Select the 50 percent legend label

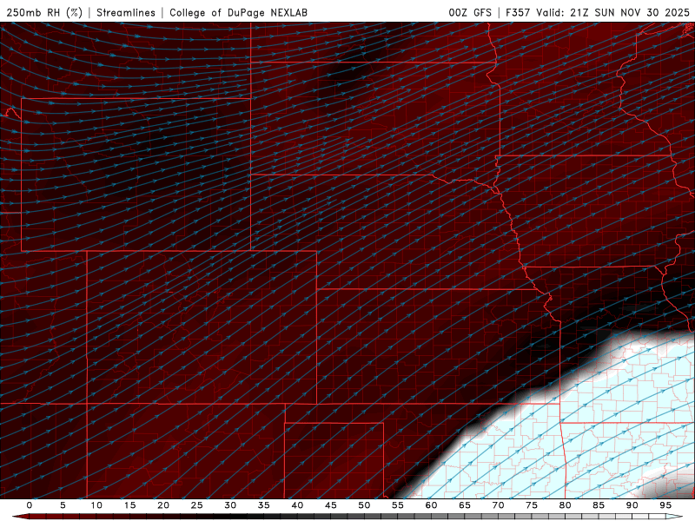364,505
